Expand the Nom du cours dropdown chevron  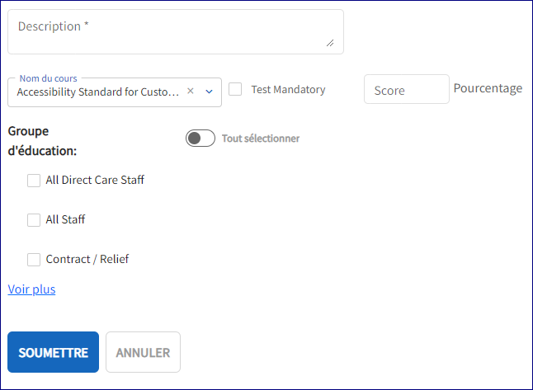209,92
